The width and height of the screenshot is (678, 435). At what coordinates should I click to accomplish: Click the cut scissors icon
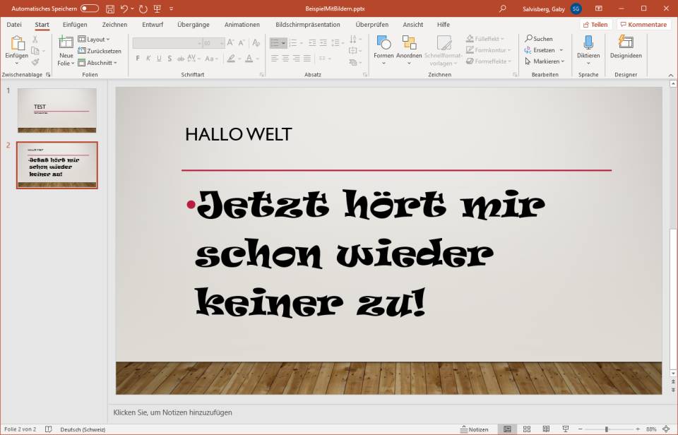tap(35, 40)
